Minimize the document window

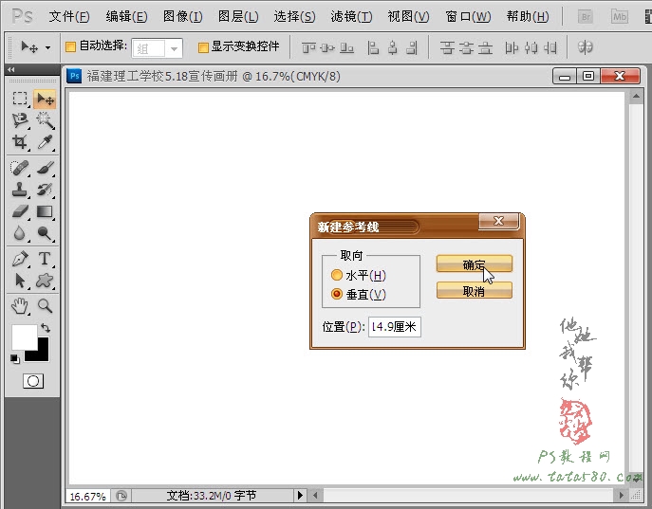coord(565,76)
